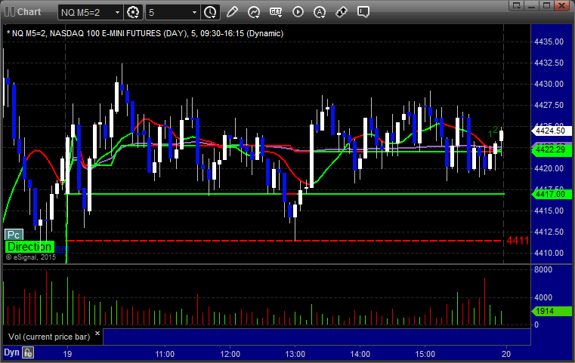This screenshot has height=363, width=575.
Task: Click the 4412.50 price scale value
Action: tap(549, 232)
